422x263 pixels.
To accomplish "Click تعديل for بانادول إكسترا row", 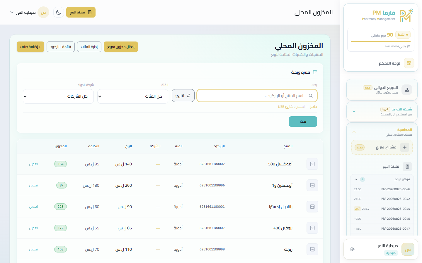I will (33, 207).
